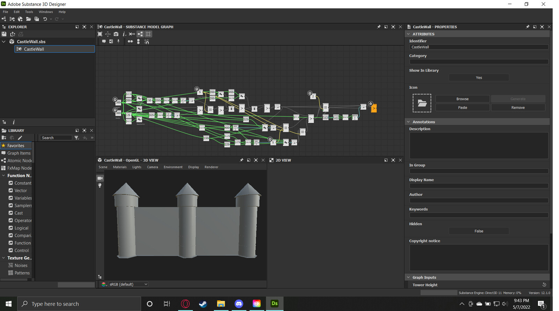Open the undo history dropdown arrow
559x311 pixels.
pos(51,19)
